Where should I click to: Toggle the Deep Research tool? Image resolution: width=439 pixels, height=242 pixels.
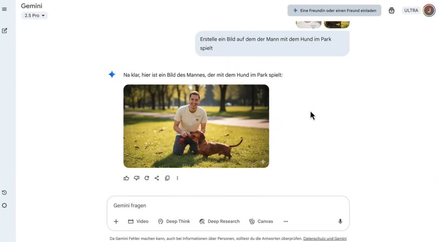pos(219,221)
